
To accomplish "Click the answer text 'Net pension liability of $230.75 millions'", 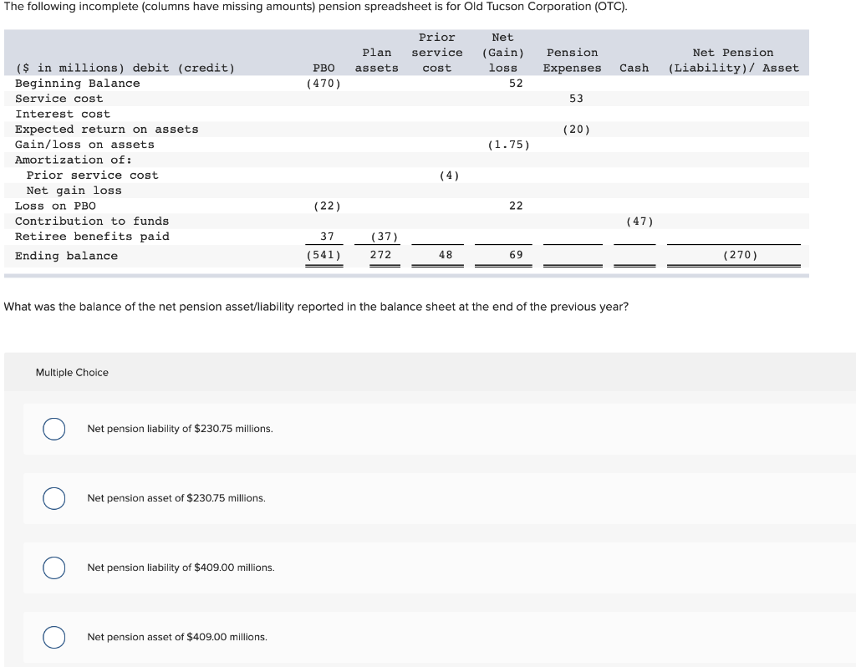I will [181, 429].
